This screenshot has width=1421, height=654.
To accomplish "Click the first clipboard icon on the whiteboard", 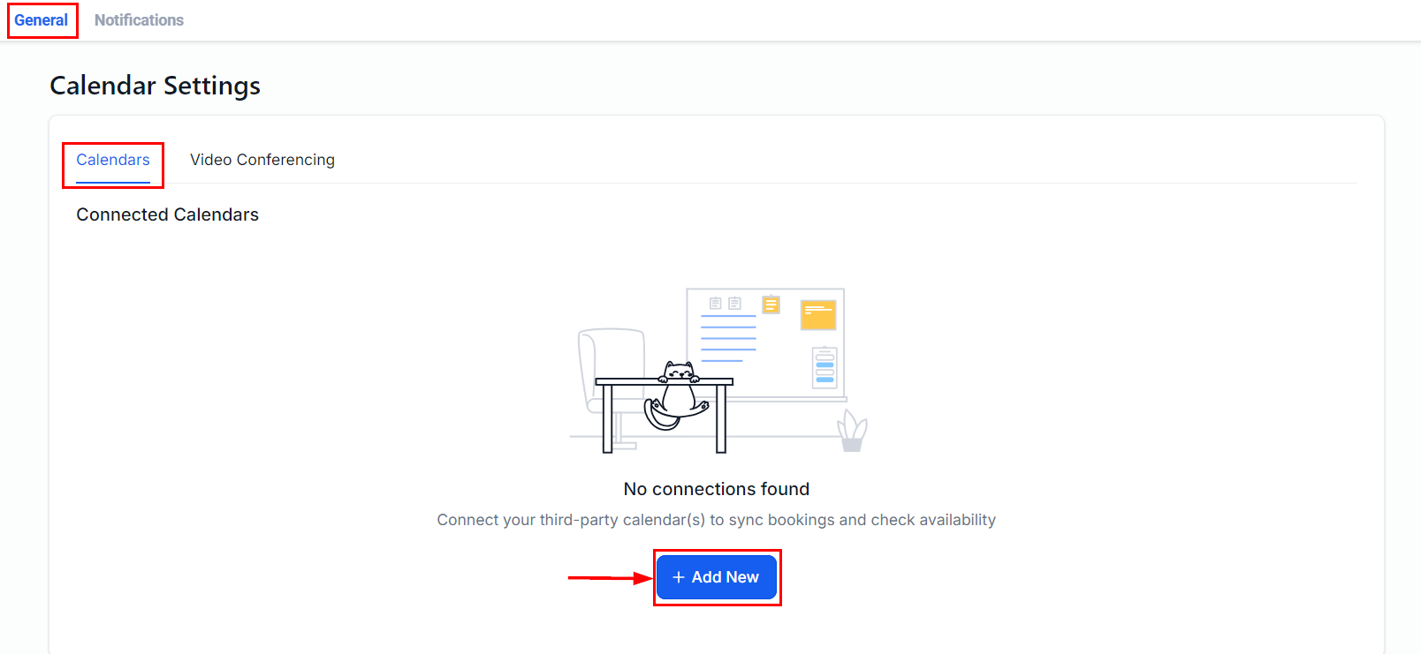I will 716,304.
